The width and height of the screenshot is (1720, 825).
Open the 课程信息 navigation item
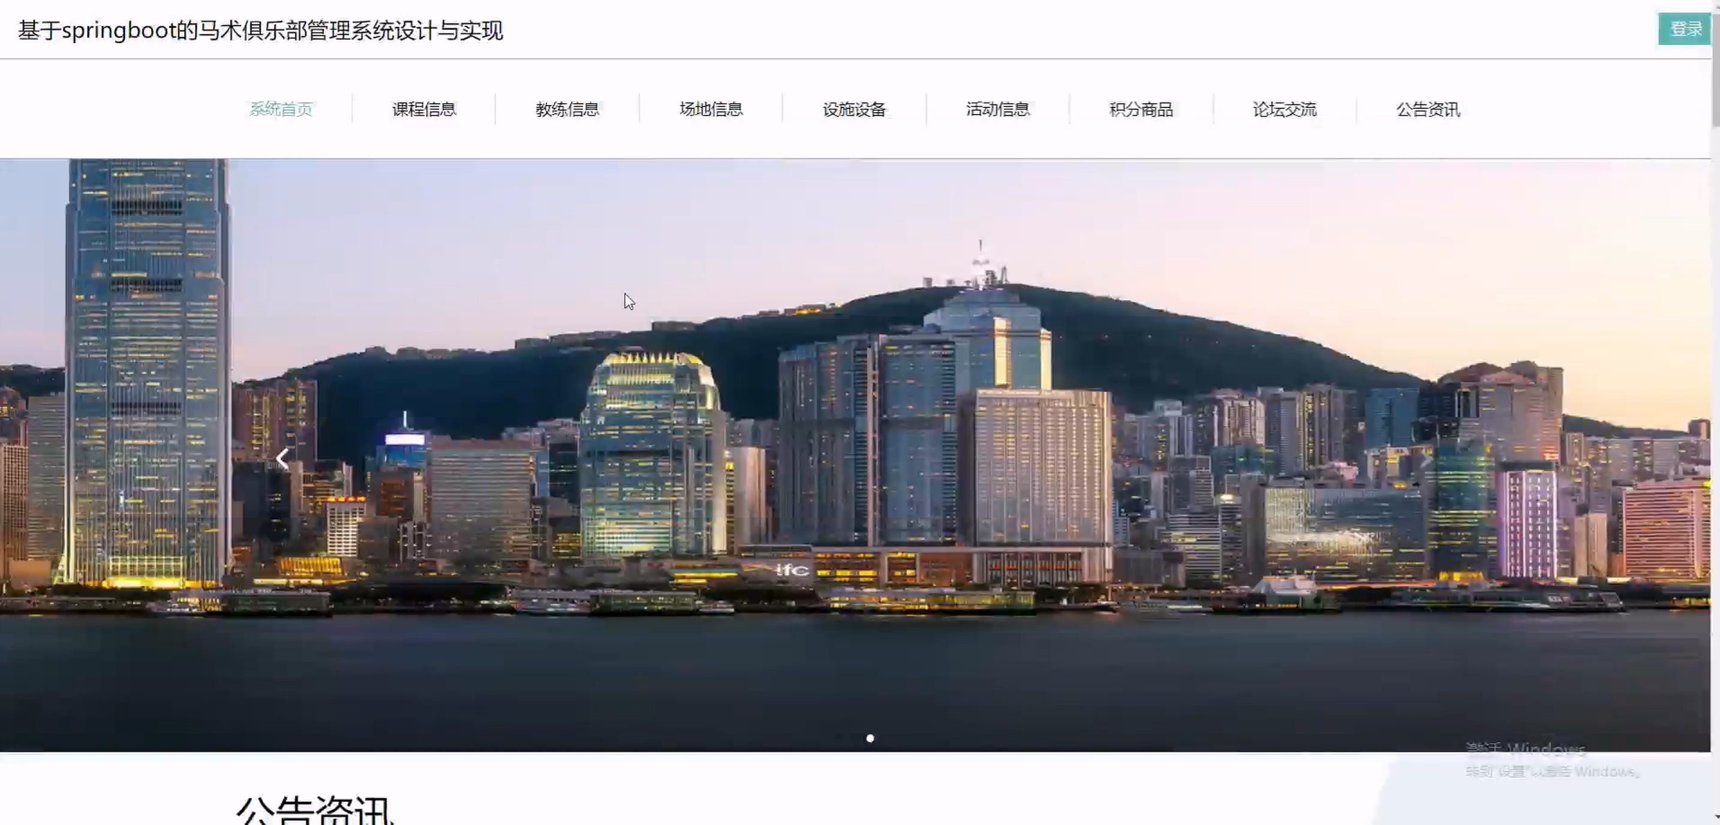424,110
